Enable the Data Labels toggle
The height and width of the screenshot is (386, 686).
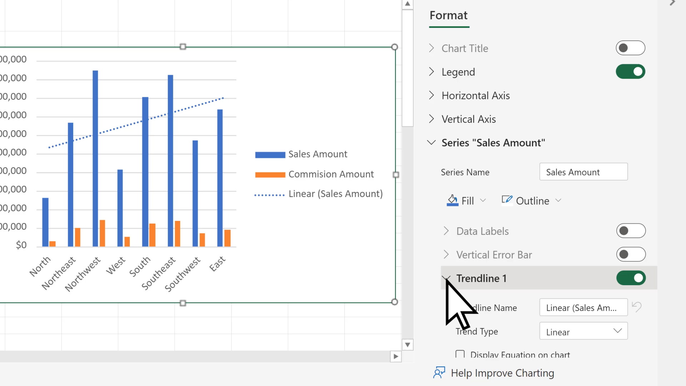tap(631, 231)
